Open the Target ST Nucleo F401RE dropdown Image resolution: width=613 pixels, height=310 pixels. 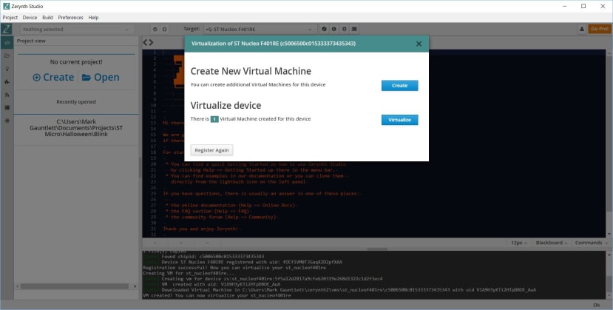click(260, 30)
